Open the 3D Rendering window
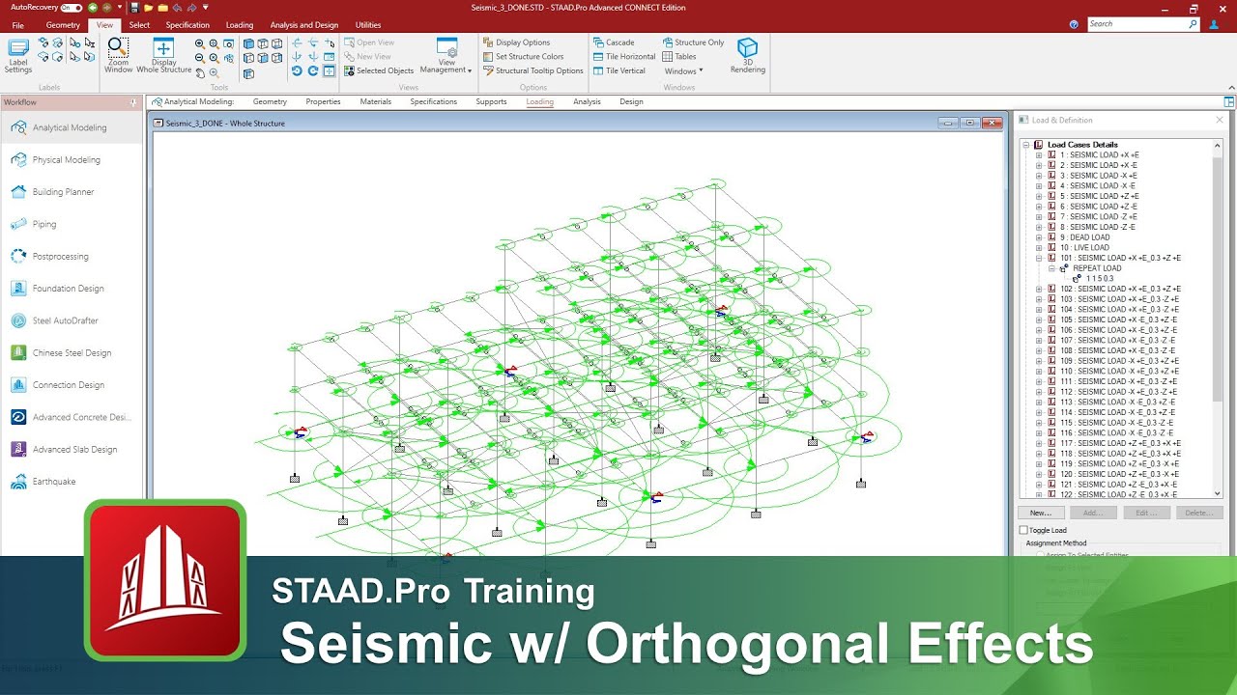This screenshot has height=695, width=1237. coord(748,56)
